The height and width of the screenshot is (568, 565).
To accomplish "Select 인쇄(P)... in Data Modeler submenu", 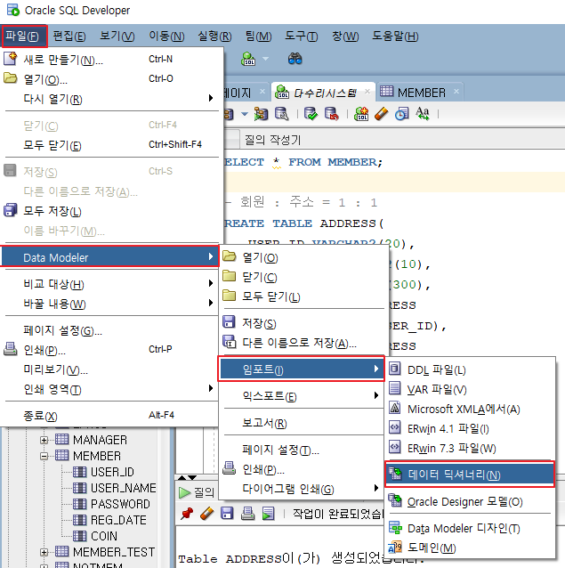I will (x=303, y=469).
